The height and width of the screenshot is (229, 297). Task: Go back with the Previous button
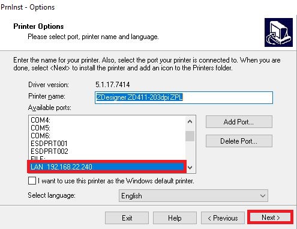223,218
